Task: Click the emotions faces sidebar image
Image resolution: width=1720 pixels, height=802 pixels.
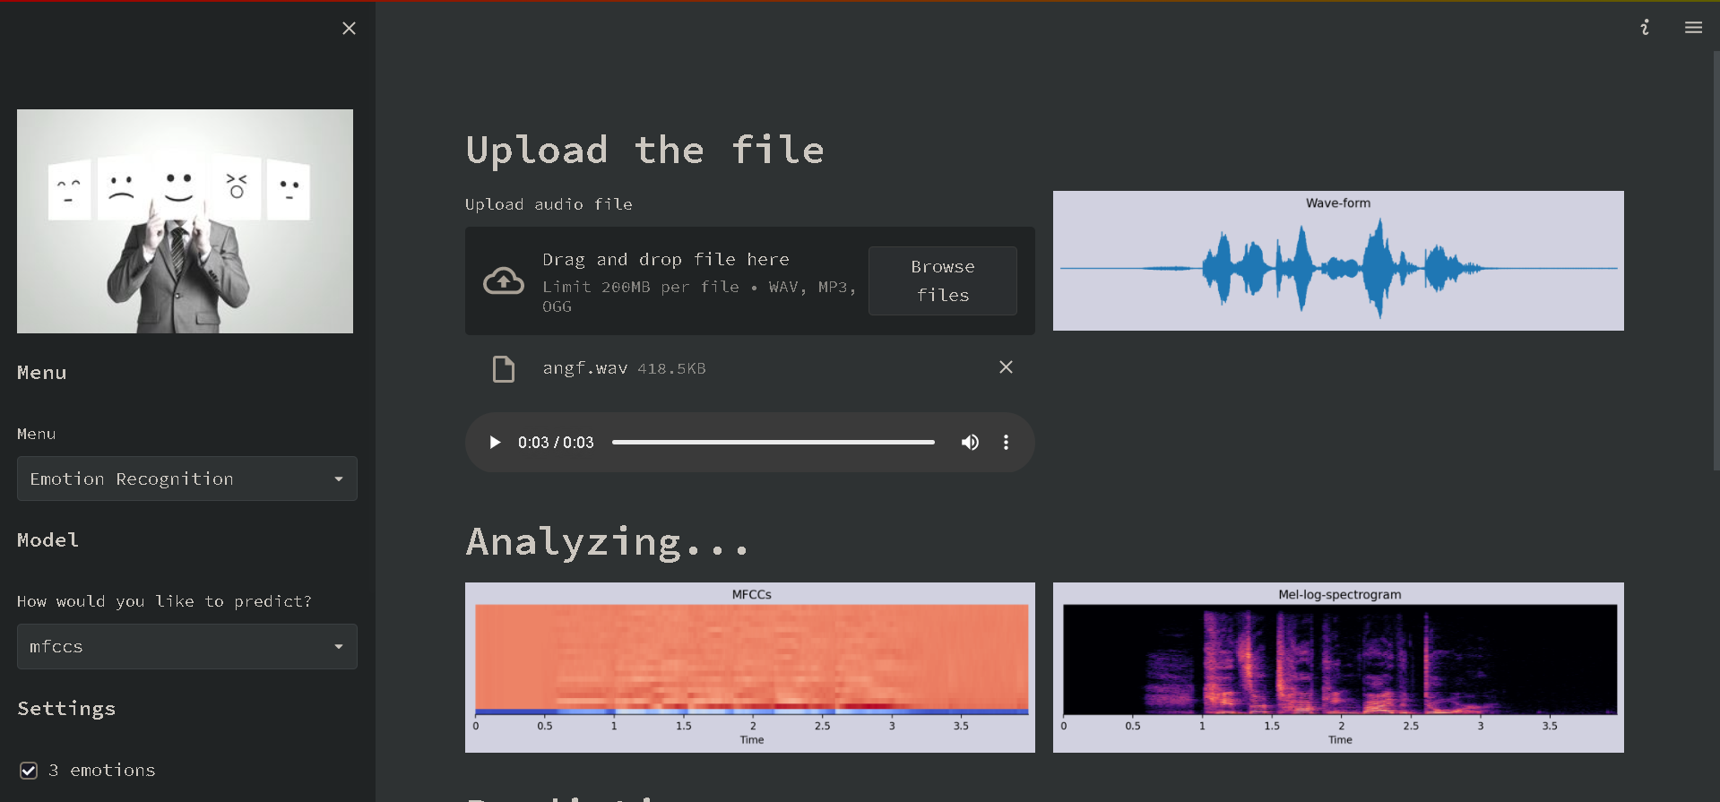Action: point(185,221)
